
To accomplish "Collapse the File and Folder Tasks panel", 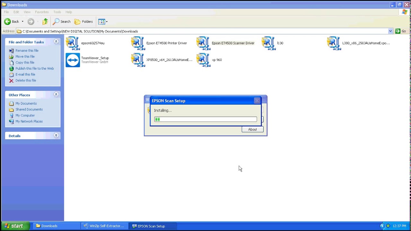I will click(x=56, y=42).
